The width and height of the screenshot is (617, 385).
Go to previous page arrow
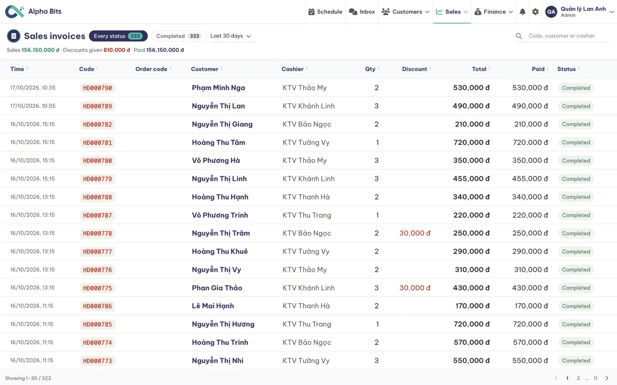[x=556, y=378]
